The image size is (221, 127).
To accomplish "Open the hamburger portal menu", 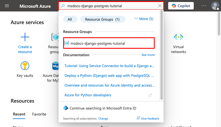I will tap(7, 6).
